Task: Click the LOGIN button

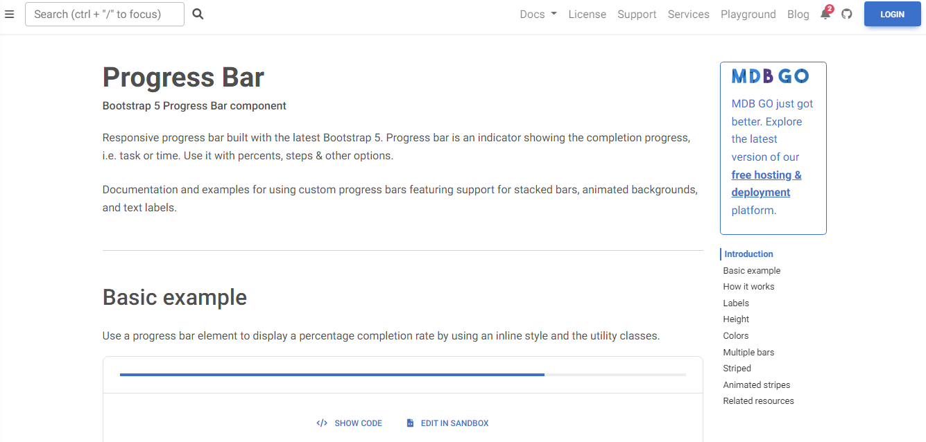Action: coord(892,14)
